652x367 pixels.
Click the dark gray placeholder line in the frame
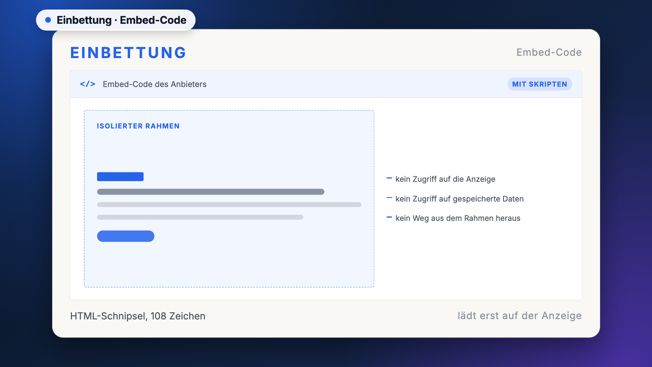211,192
